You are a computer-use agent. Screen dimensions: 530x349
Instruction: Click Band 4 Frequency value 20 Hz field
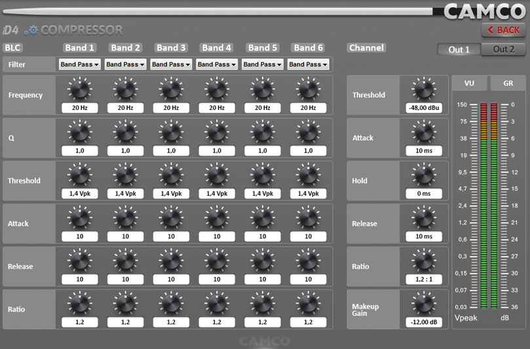coord(217,108)
